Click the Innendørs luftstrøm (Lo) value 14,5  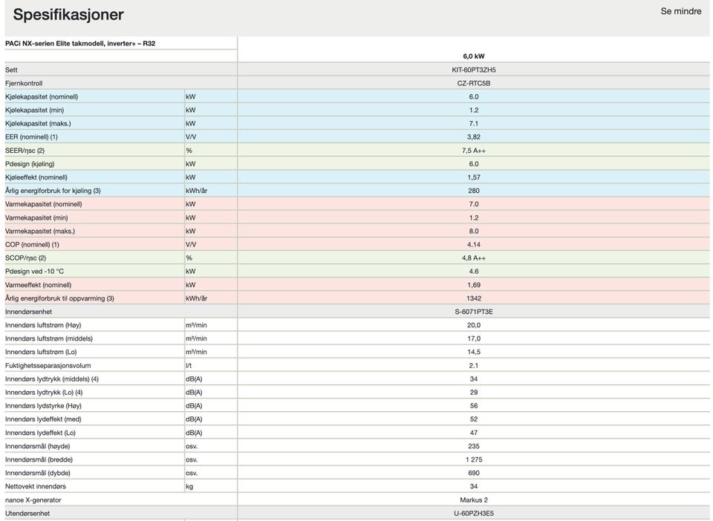(x=473, y=352)
